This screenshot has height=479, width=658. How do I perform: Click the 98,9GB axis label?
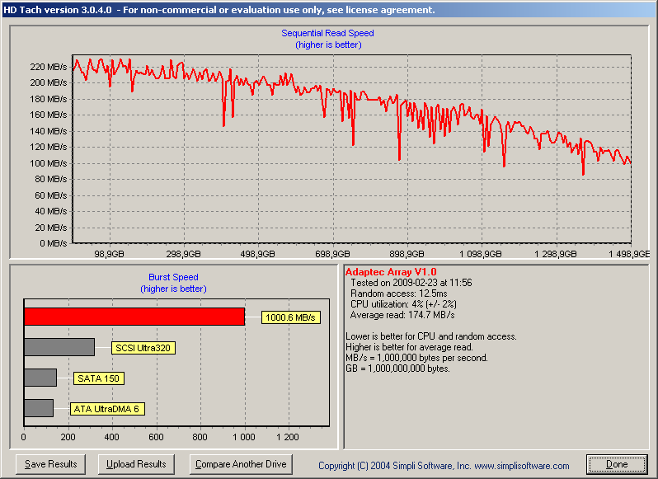[x=109, y=254]
